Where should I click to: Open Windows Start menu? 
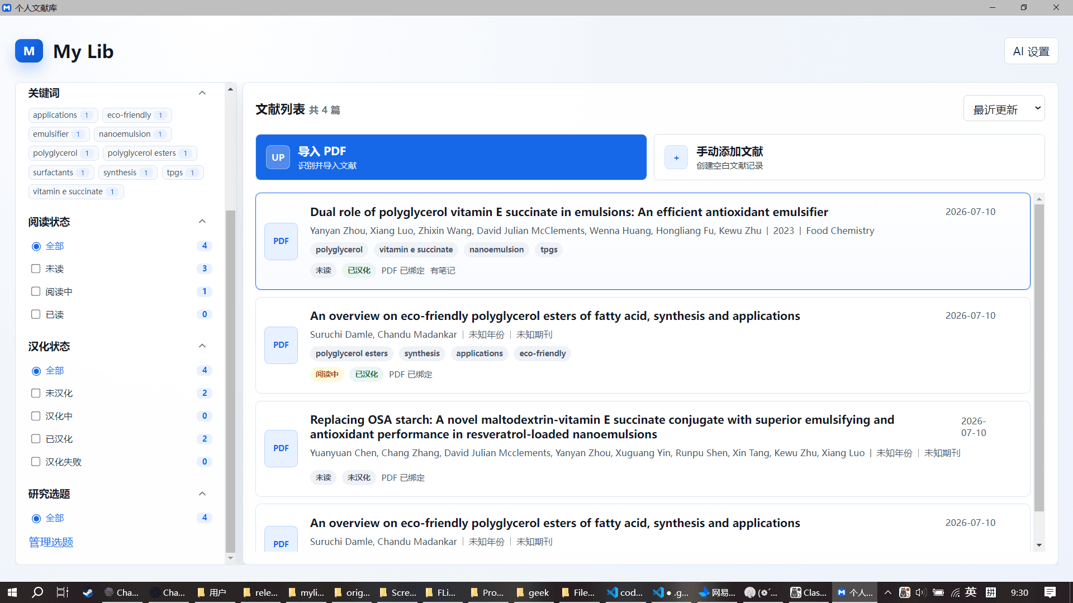click(x=12, y=592)
